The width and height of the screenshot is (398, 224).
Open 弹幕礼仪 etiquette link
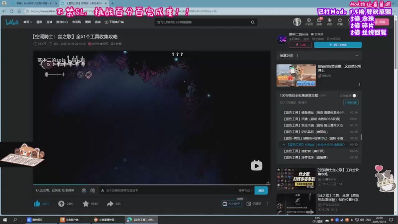coord(245,191)
